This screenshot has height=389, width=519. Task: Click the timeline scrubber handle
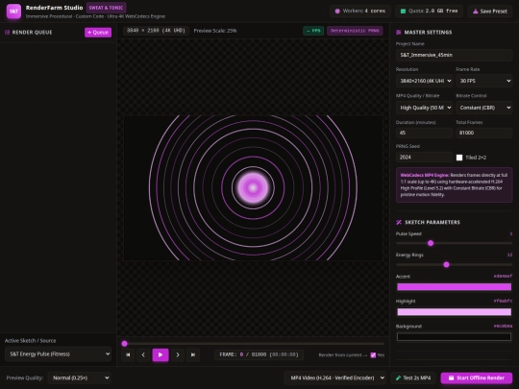[124, 344]
